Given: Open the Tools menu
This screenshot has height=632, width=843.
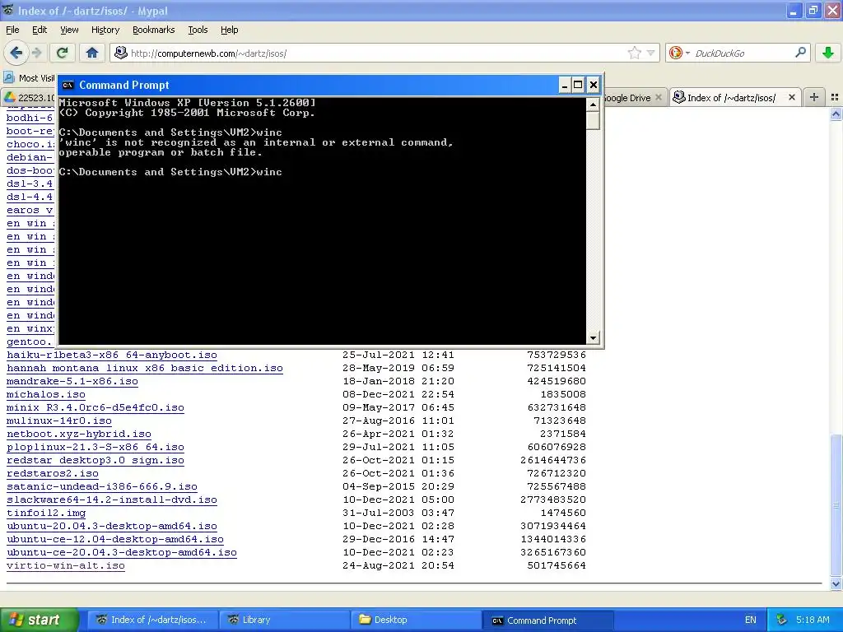Looking at the screenshot, I should tap(198, 30).
